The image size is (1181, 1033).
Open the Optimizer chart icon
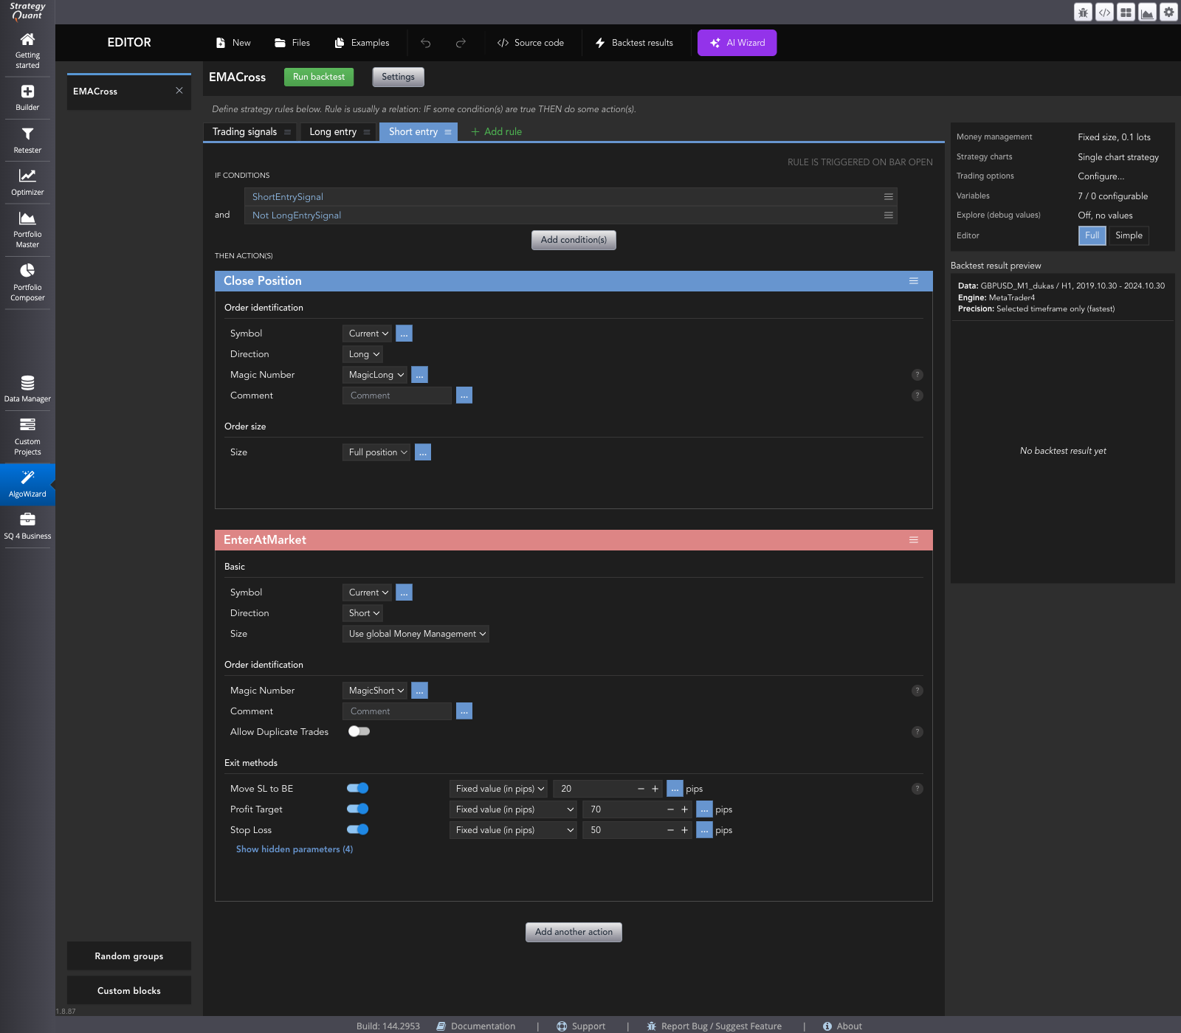[27, 176]
